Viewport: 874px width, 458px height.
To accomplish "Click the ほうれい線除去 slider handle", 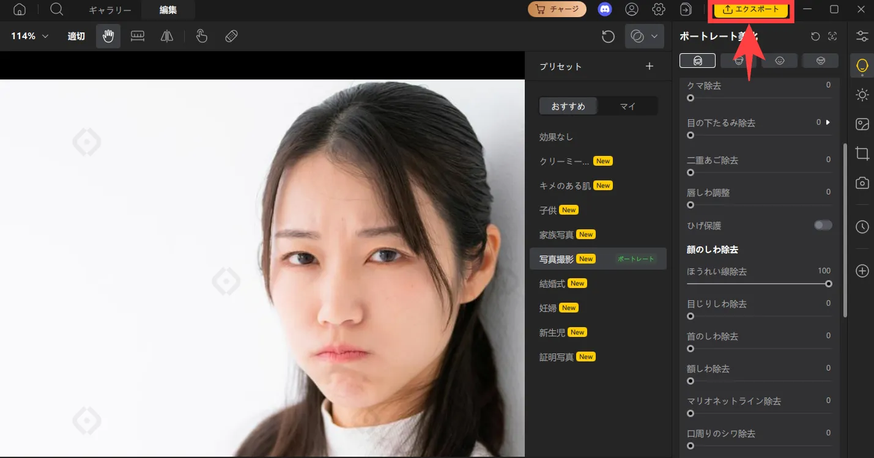I will click(x=829, y=284).
